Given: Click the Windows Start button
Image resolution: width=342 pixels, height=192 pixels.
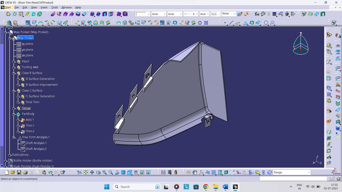Looking at the screenshot, I should [x=106, y=187].
